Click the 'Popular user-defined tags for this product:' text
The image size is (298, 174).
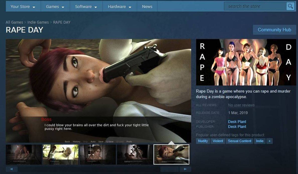click(230, 135)
